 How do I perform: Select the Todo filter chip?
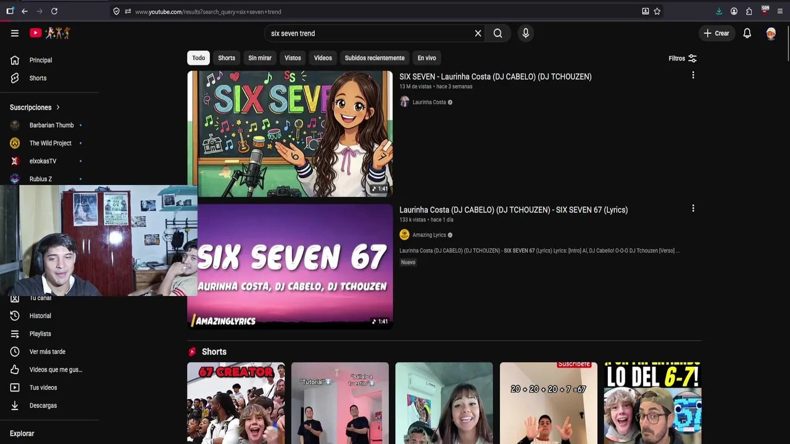[198, 58]
